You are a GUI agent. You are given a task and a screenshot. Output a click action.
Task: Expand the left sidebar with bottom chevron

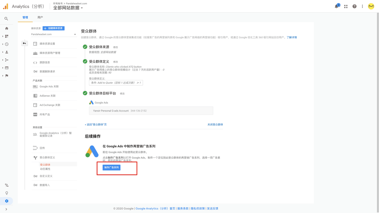(6, 209)
